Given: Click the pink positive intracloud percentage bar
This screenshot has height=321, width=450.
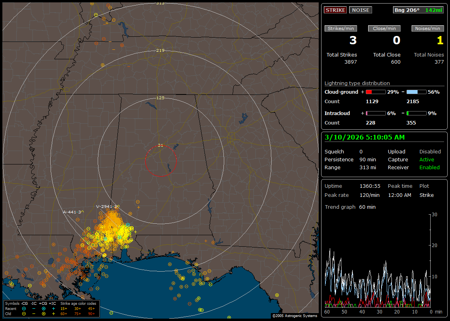Looking at the screenshot, I should 375,113.
